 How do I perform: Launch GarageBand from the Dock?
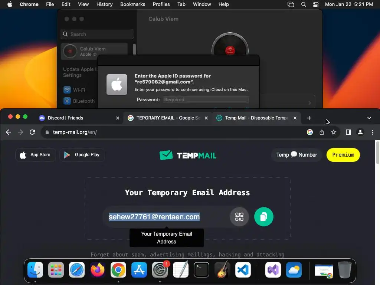click(x=222, y=270)
